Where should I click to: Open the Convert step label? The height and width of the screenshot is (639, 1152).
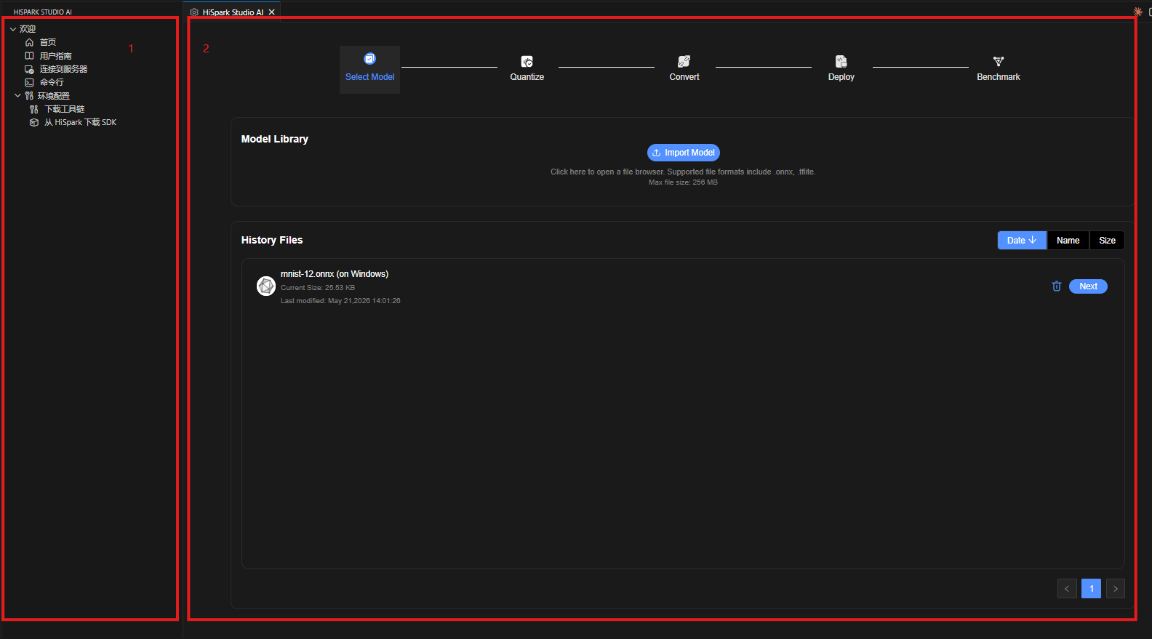tap(684, 77)
